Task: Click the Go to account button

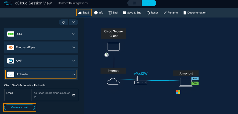Action: [x=20, y=107]
